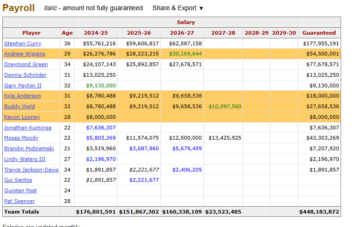
Task: Open Trayce Jackson-Davis's player page
Action: 31,170
